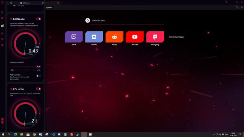Click "Website hinzufügen" to add a site
The image size is (244, 137).
[x=176, y=37]
